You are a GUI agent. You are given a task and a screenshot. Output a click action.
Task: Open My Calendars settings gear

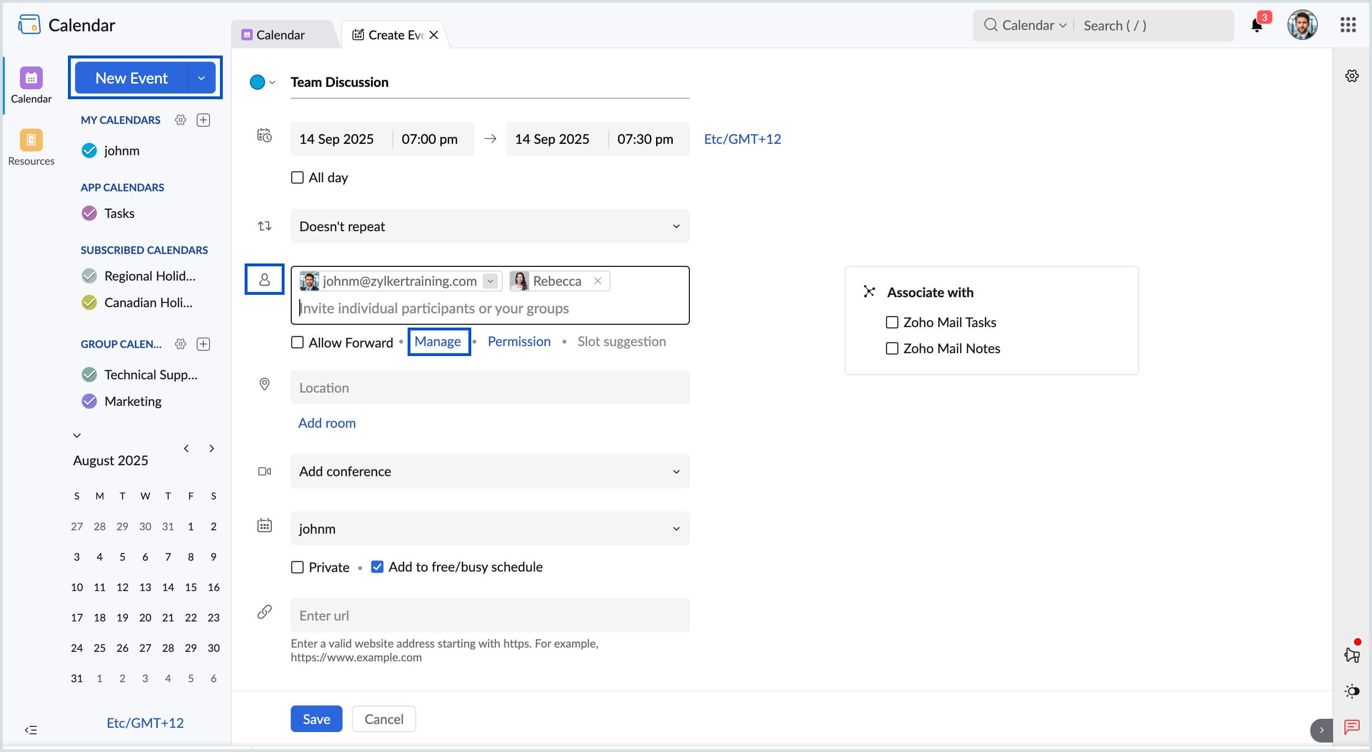(x=181, y=120)
